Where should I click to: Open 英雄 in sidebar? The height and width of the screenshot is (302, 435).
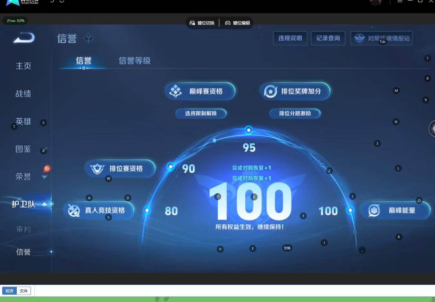(x=24, y=121)
